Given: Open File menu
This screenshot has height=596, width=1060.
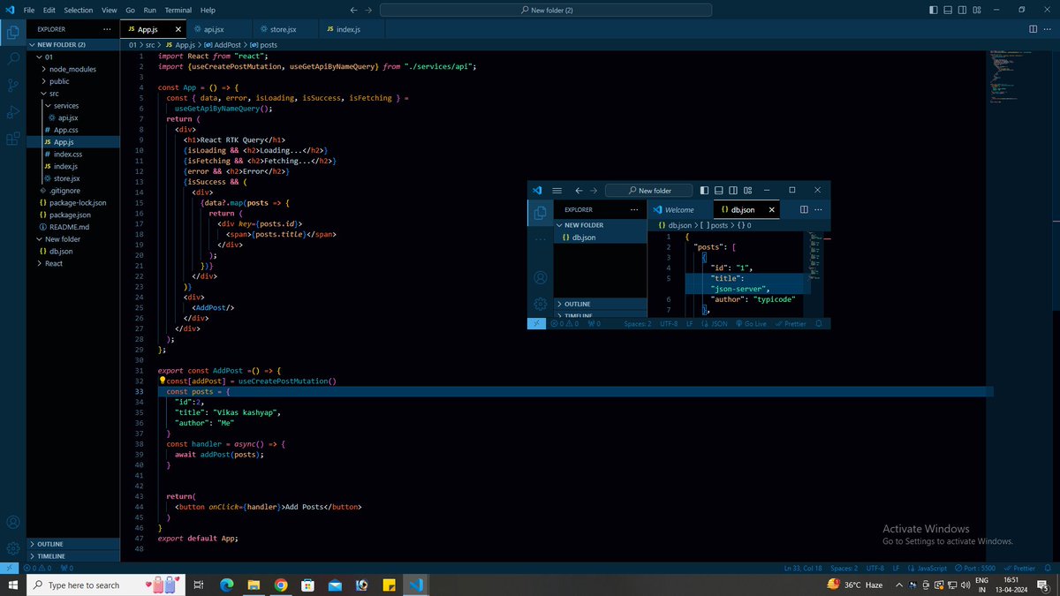Looking at the screenshot, I should [x=30, y=10].
